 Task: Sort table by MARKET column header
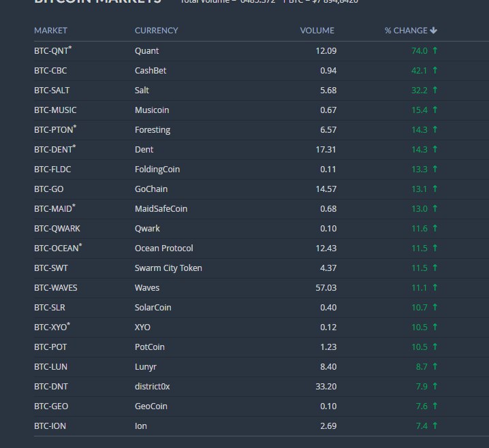pos(50,31)
